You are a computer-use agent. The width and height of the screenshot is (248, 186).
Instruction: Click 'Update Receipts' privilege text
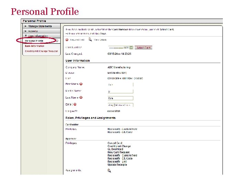pyautogui.click(x=117, y=165)
